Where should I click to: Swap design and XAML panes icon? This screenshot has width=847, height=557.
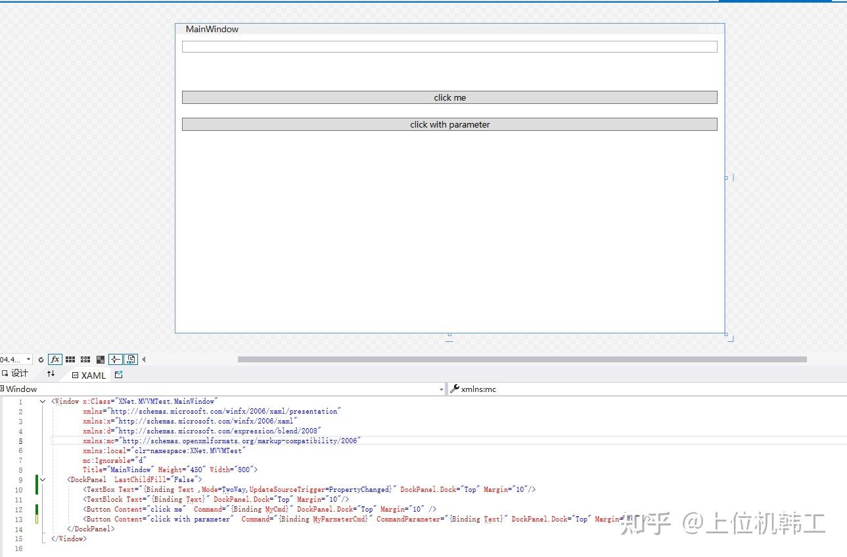pos(51,374)
